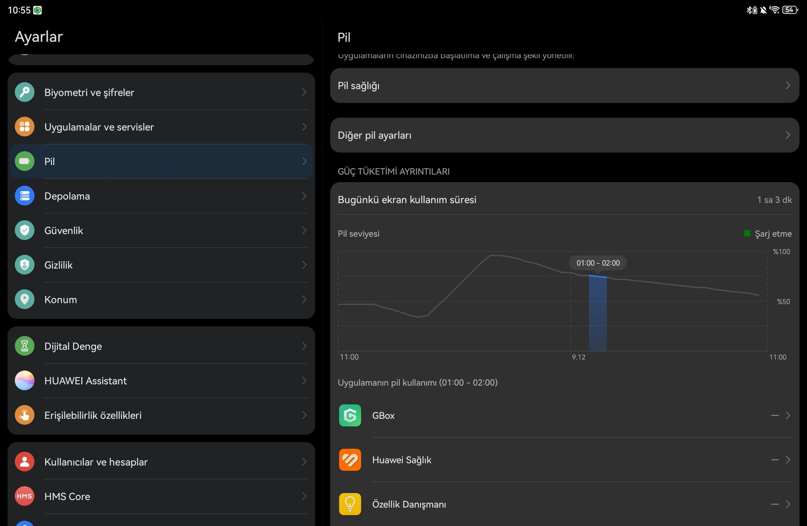Open Güvenlik settings
807x526 pixels.
(161, 230)
